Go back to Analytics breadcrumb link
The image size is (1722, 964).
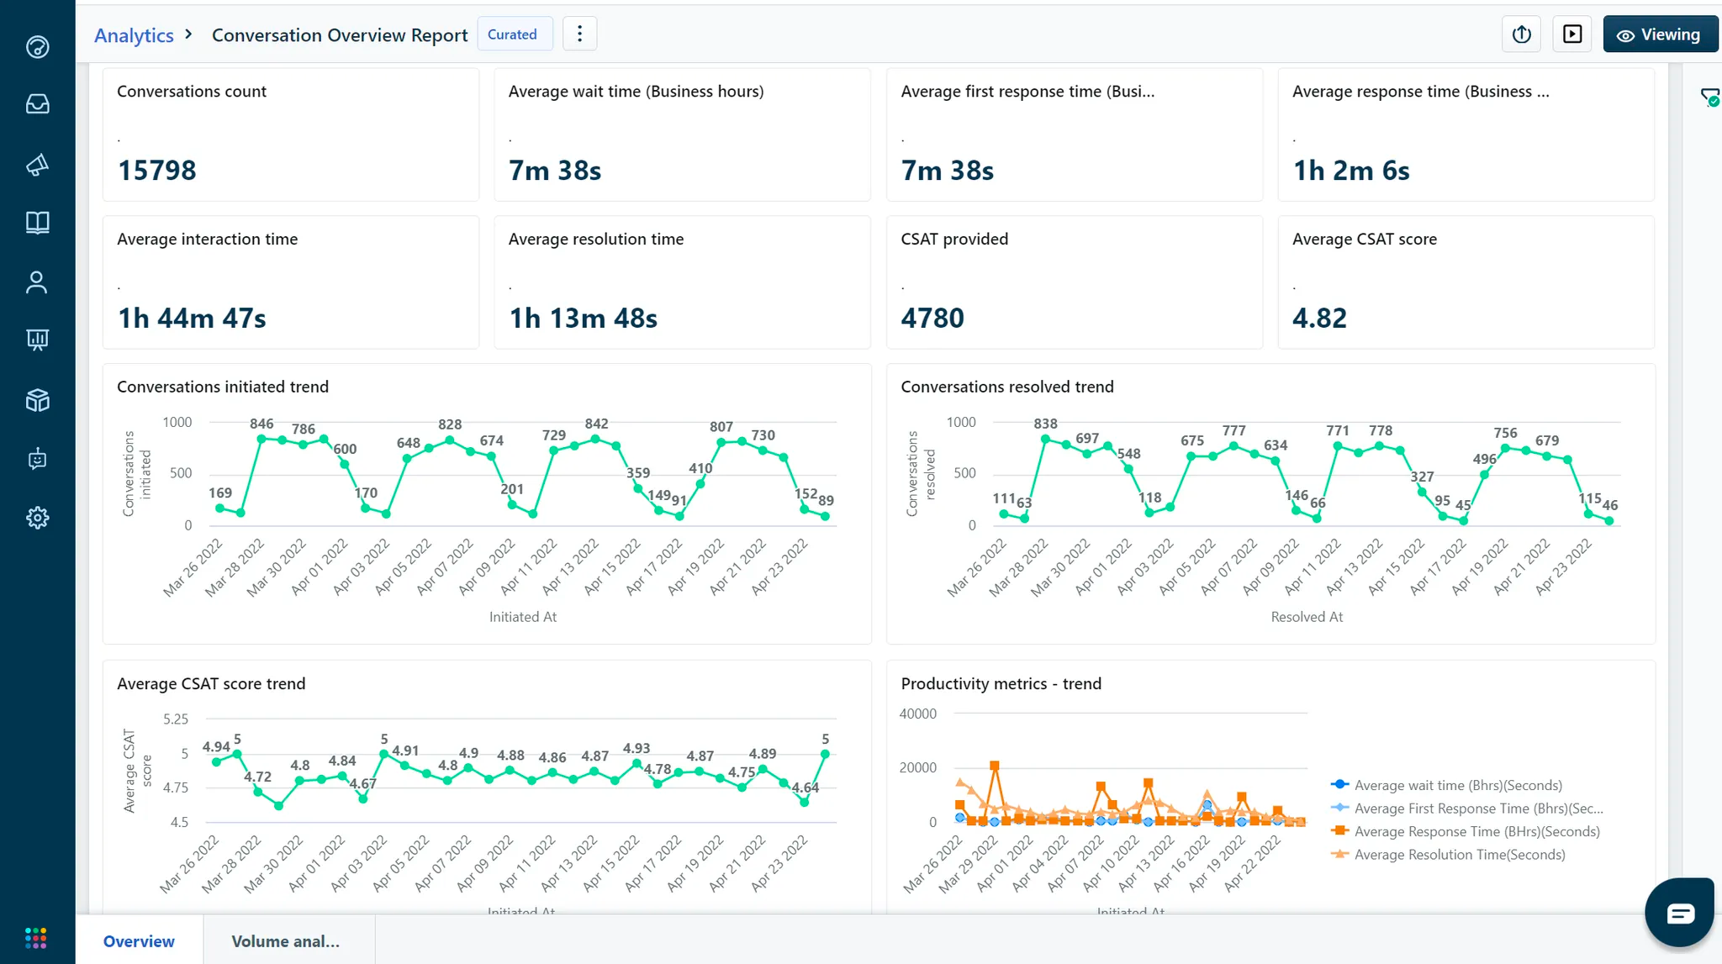(x=134, y=35)
